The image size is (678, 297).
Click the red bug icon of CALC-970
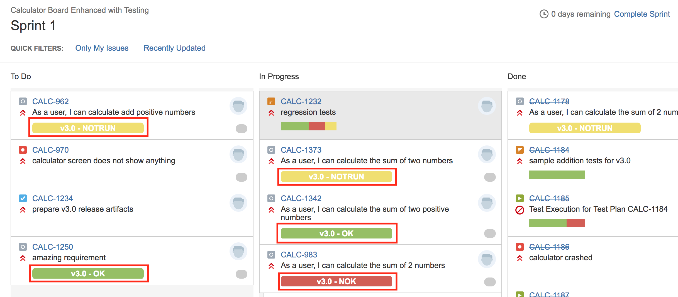tap(23, 150)
